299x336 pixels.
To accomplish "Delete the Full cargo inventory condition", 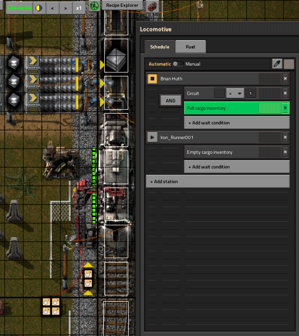I will click(285, 108).
